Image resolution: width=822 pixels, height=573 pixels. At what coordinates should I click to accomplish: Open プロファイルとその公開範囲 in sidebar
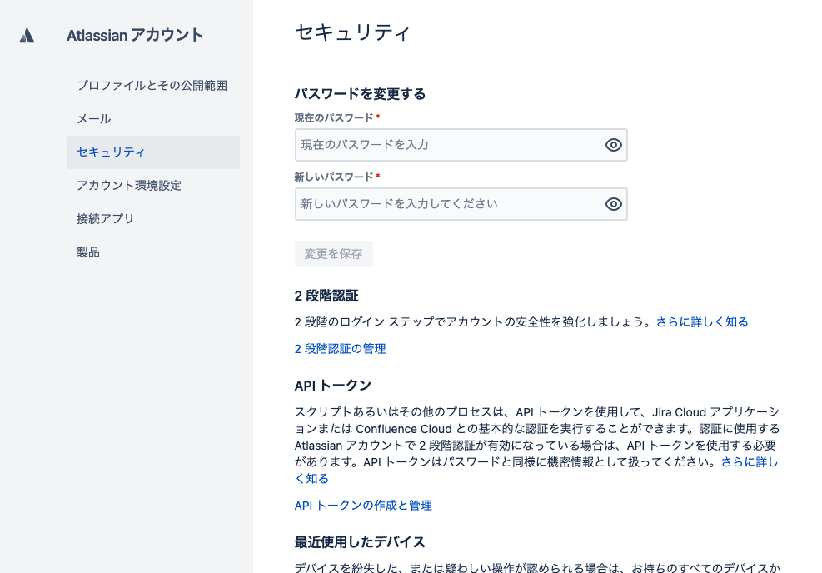tap(152, 86)
